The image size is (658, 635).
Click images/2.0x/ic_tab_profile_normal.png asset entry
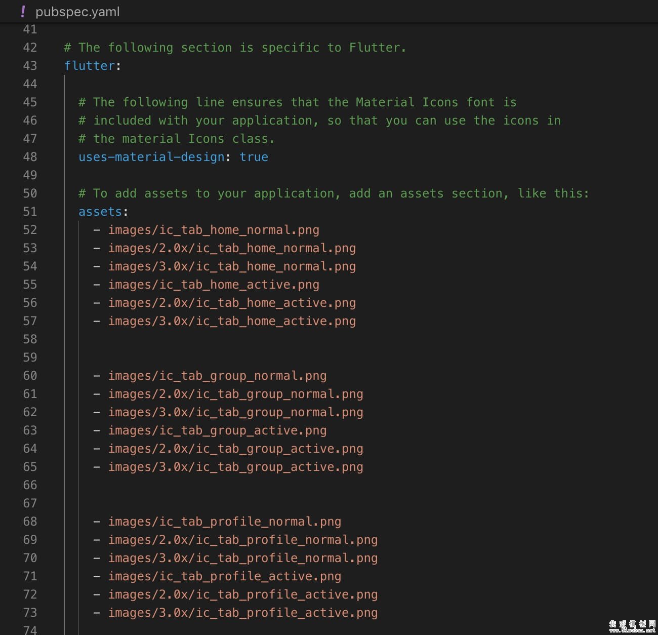pyautogui.click(x=242, y=540)
